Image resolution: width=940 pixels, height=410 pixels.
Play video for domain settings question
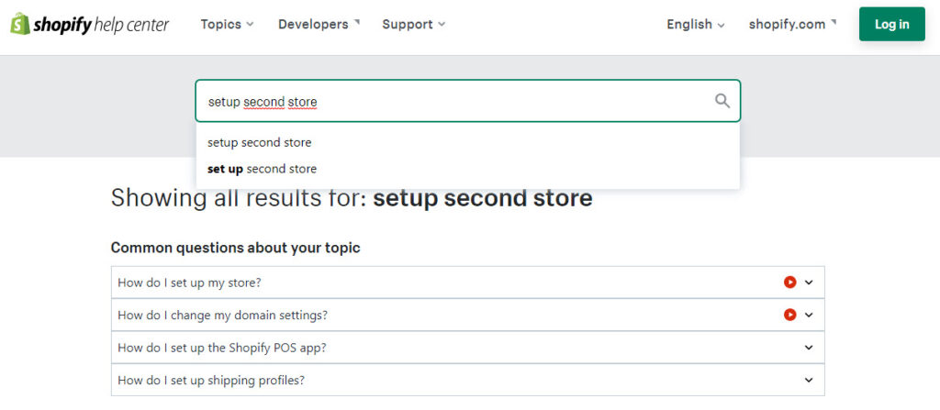coord(789,315)
